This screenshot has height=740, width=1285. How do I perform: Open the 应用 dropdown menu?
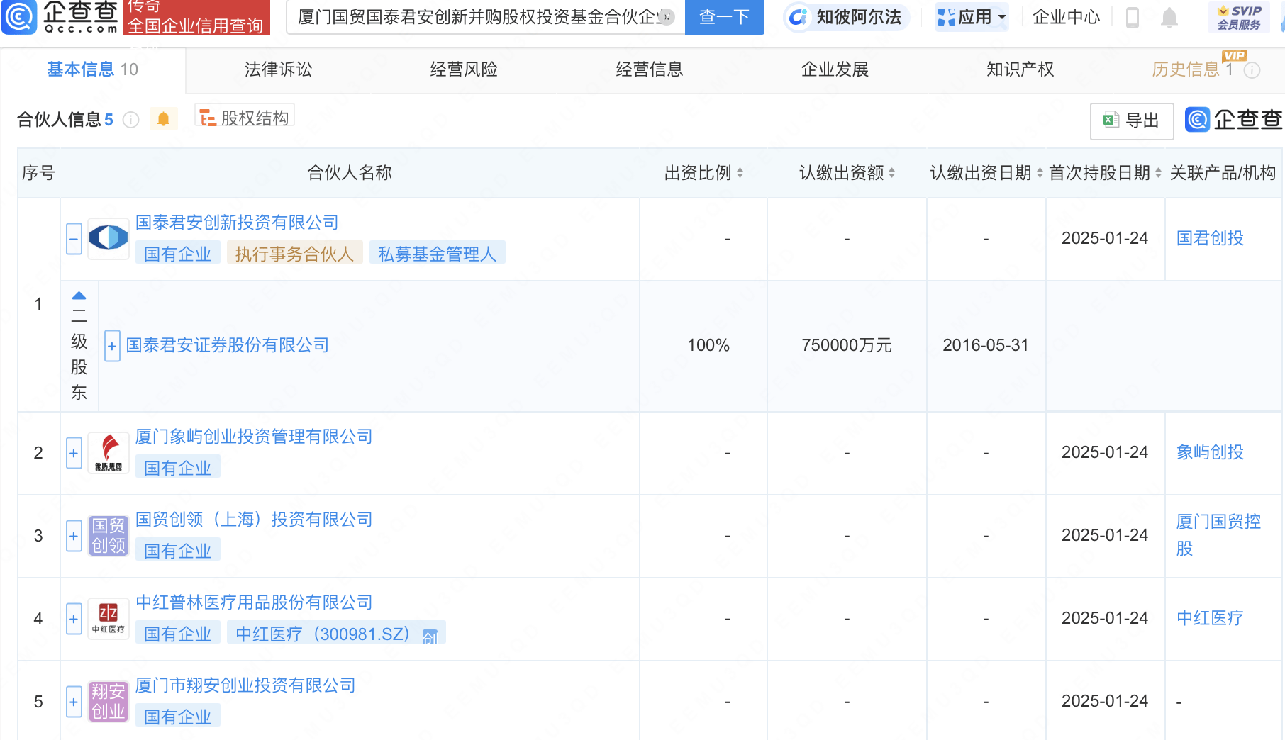(972, 17)
